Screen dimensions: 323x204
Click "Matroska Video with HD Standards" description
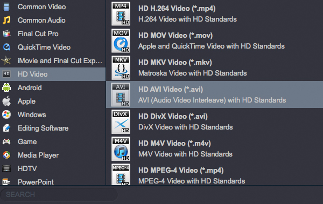point(192,73)
